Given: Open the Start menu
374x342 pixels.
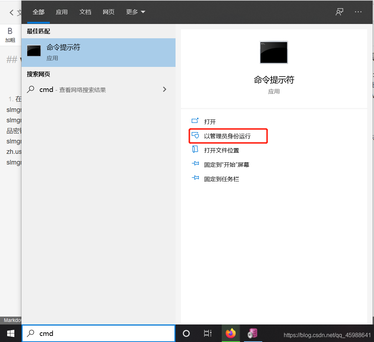Looking at the screenshot, I should pyautogui.click(x=10, y=333).
